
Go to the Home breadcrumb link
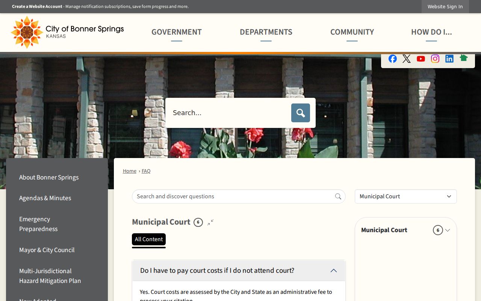[x=130, y=171]
